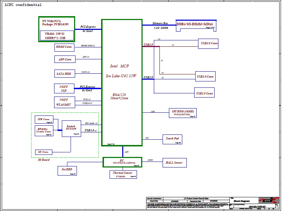Select the upper USB3.0 Conn block
Screen dimensions: 282x211
click(208, 44)
